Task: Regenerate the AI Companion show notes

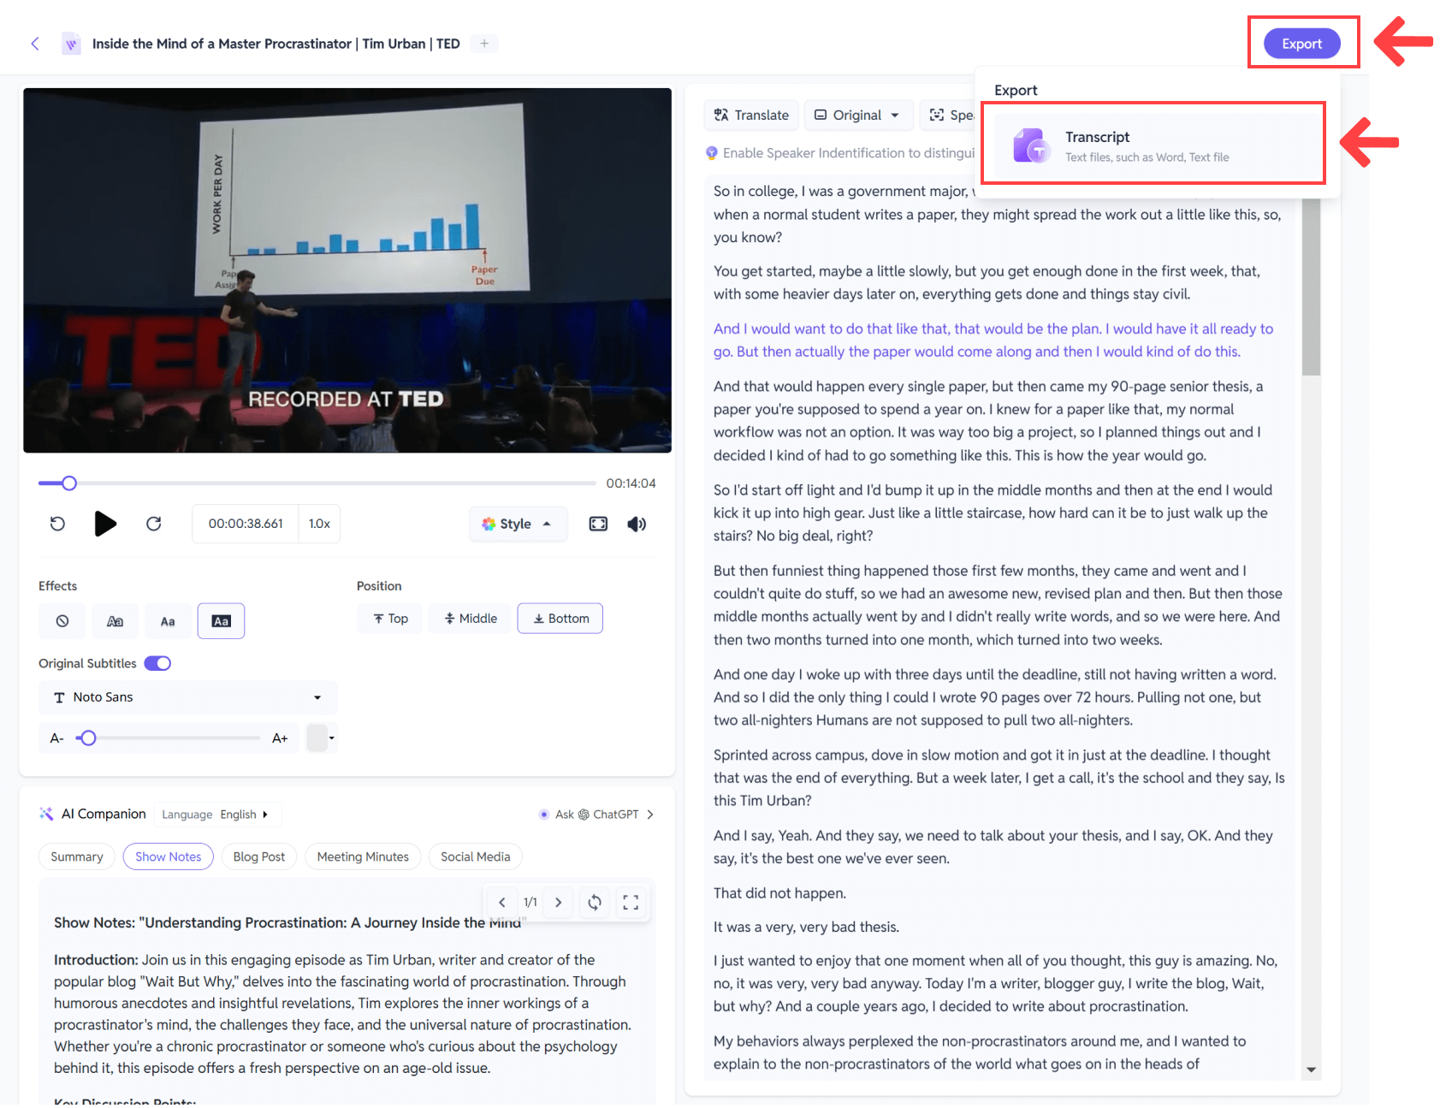Action: click(595, 902)
